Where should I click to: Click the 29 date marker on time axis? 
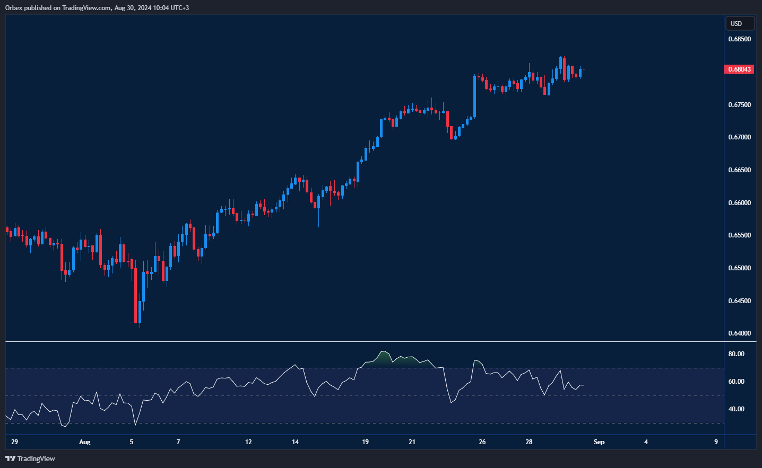pyautogui.click(x=14, y=441)
